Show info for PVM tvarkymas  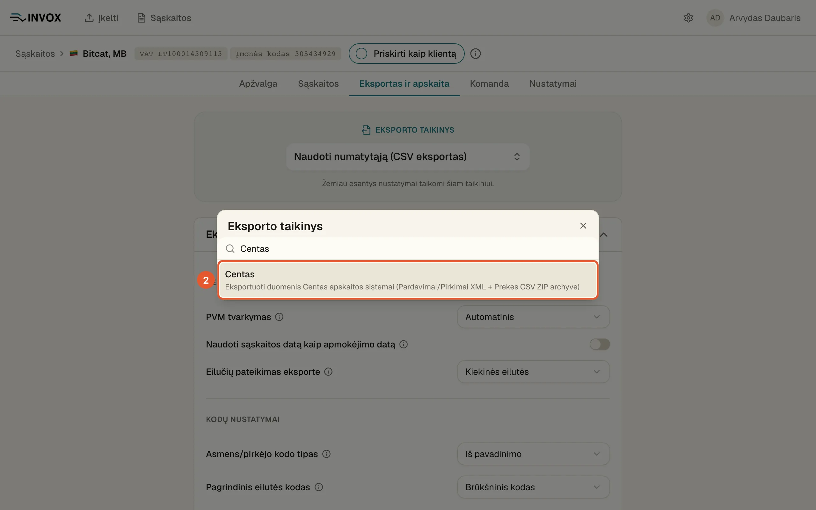(x=279, y=317)
